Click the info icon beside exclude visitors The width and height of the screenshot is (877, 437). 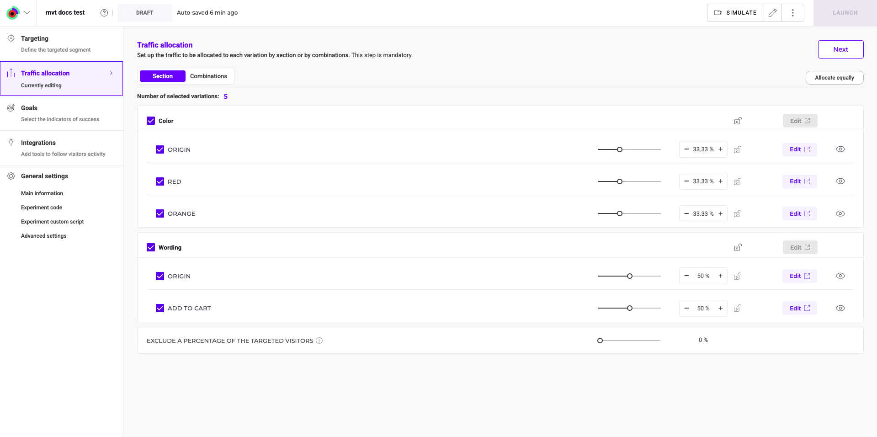point(319,341)
